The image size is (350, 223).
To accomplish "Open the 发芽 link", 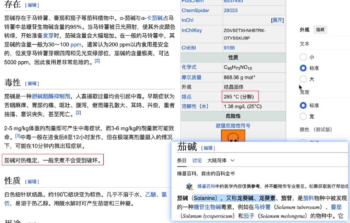I will [x=48, y=35].
